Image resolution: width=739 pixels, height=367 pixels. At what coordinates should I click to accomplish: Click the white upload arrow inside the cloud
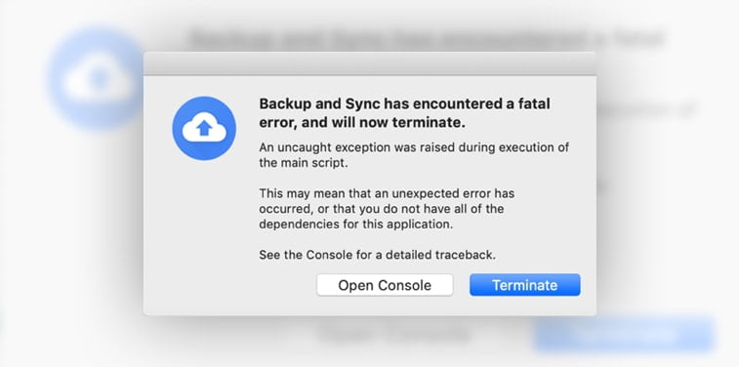pos(204,128)
